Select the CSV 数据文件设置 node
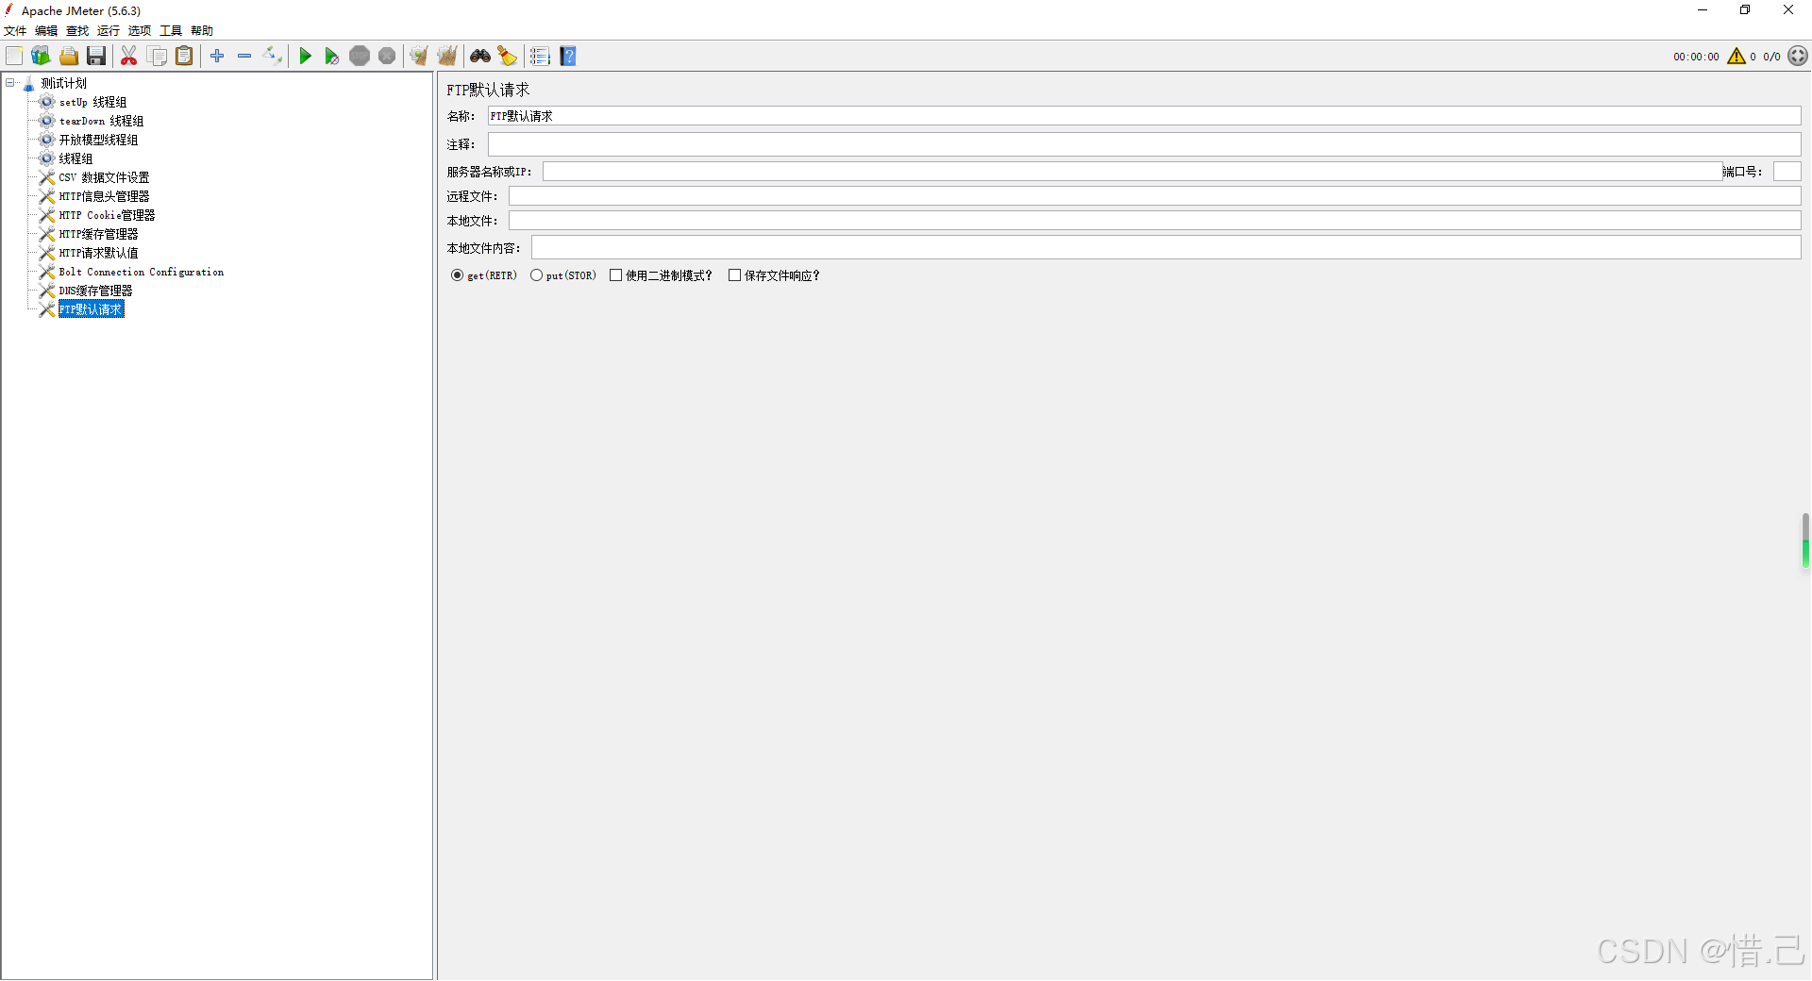This screenshot has width=1812, height=981. click(x=104, y=177)
